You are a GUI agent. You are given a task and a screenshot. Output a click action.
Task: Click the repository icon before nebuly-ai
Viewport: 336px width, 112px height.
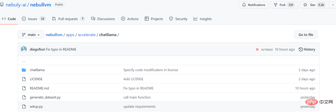[2, 5]
